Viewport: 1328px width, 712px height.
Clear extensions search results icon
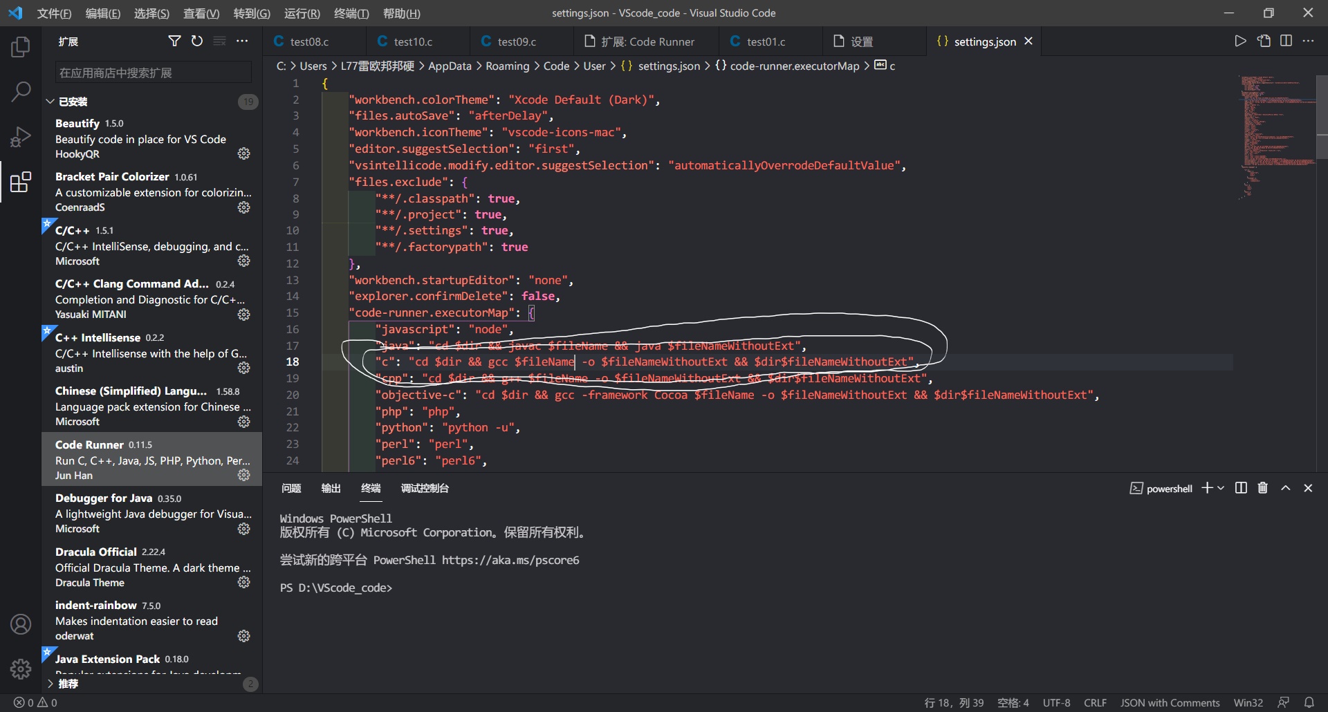pos(219,41)
